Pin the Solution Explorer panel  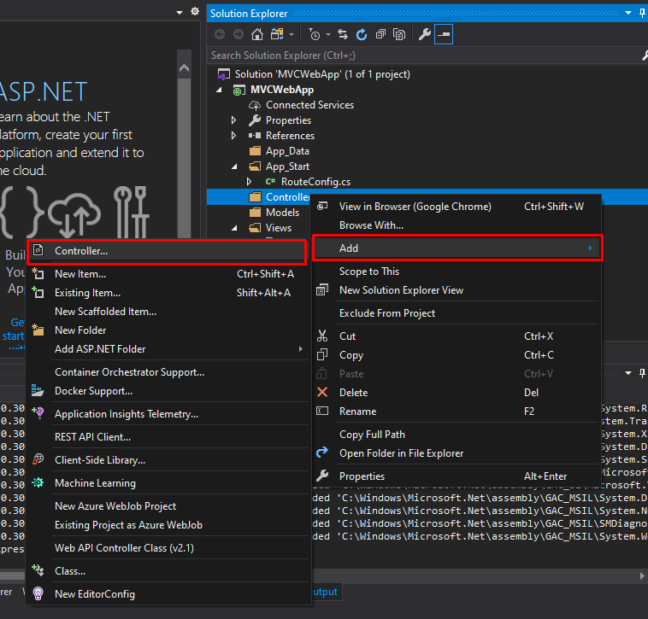coord(642,13)
